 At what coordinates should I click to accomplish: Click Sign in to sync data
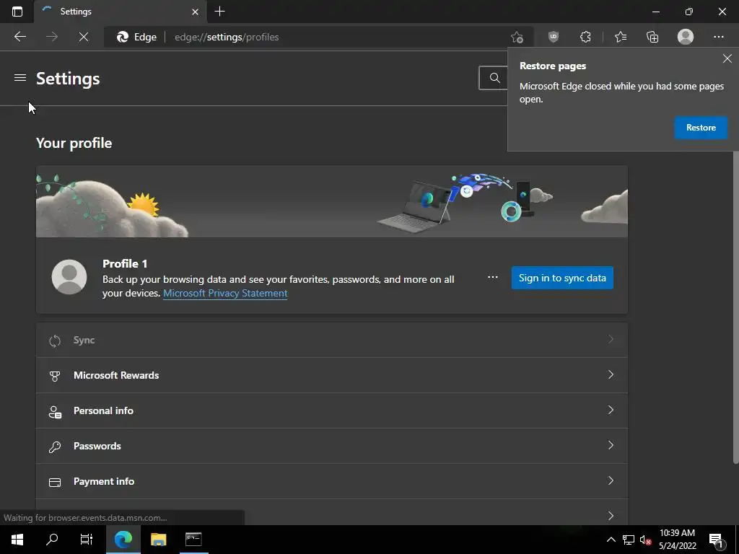[x=562, y=278]
